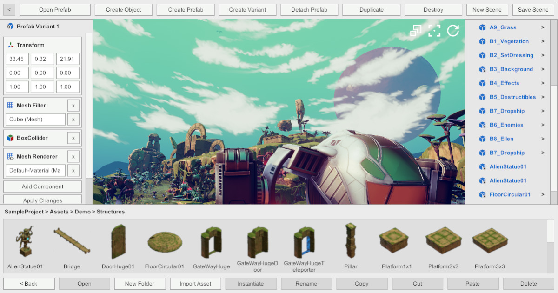Click the position X field showing 33.45
558x293 pixels.
[17, 59]
